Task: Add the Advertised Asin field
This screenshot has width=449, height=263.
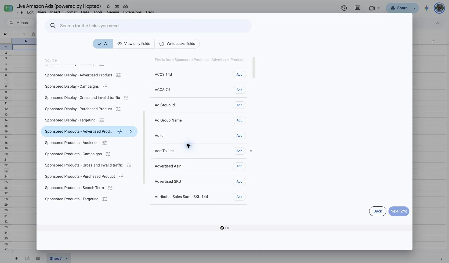Action: point(239,166)
